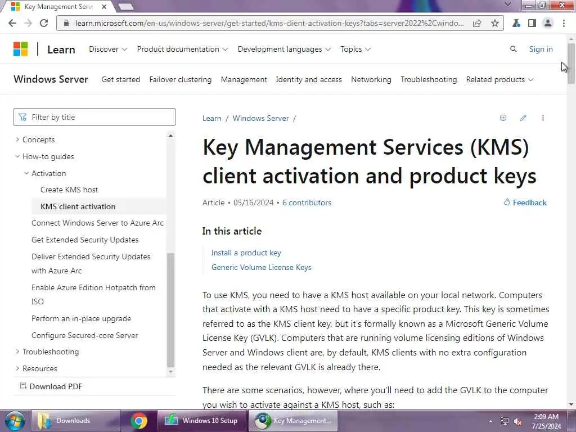Collapse the Activation tree node
This screenshot has height=432, width=576.
[x=26, y=173]
